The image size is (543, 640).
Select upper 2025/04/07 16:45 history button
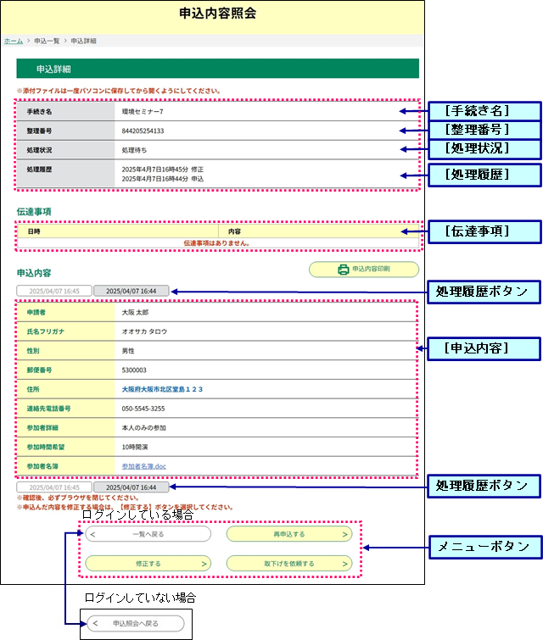pyautogui.click(x=53, y=291)
